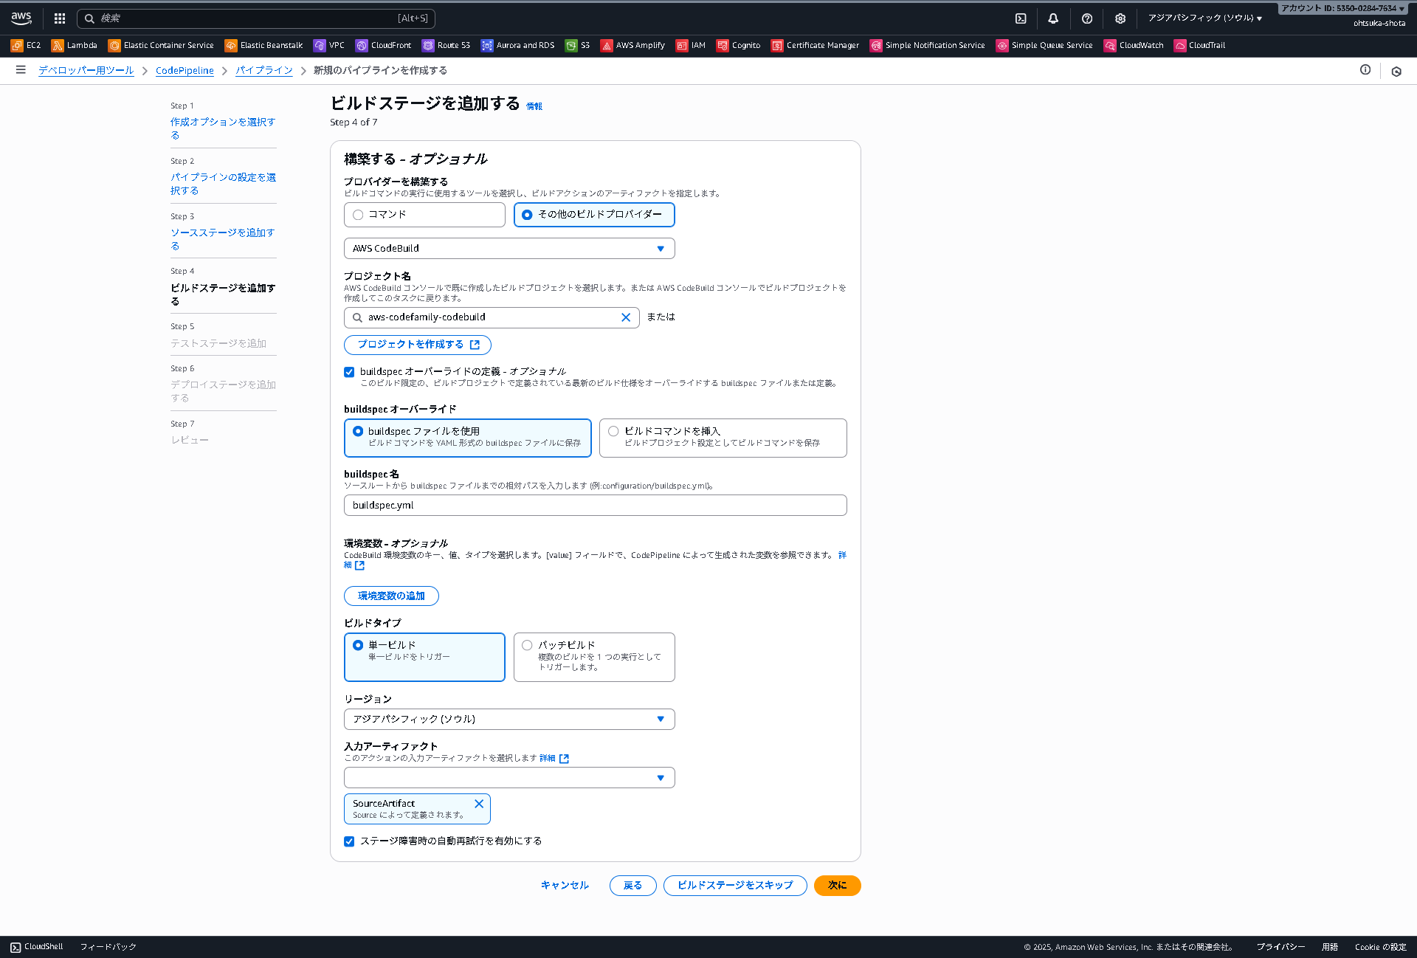
Task: Open the AWS services grid menu
Action: pyautogui.click(x=59, y=18)
